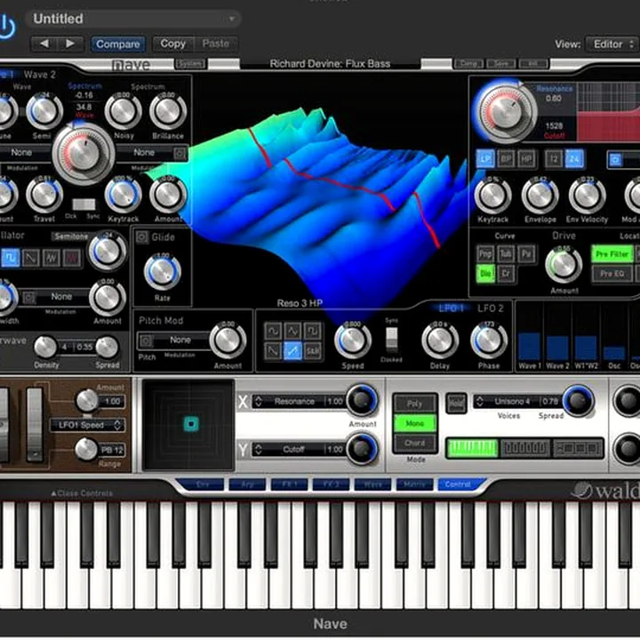Select the HP filter type
This screenshot has height=640, width=640.
(526, 158)
